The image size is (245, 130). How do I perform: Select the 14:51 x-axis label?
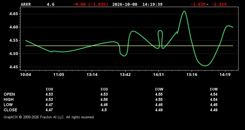(x=158, y=75)
